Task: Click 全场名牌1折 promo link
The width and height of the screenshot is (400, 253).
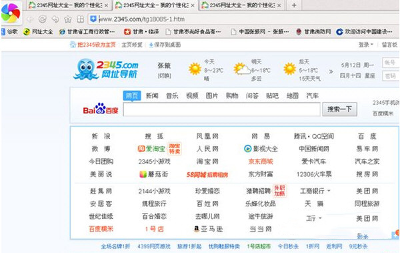Action: 115,246
